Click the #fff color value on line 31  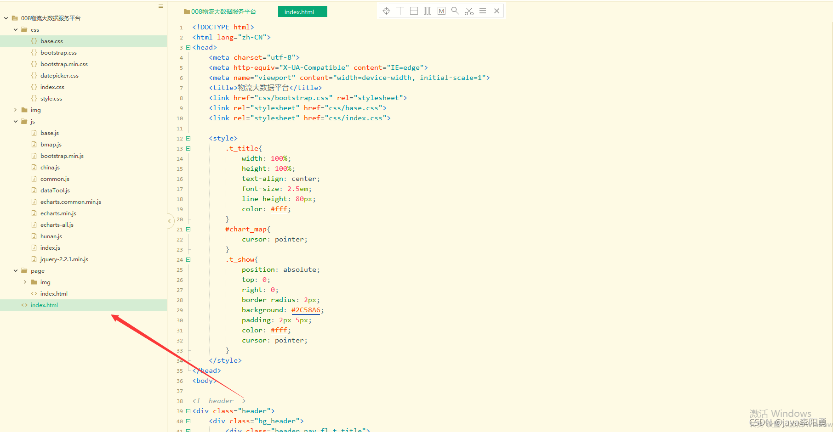(x=279, y=330)
